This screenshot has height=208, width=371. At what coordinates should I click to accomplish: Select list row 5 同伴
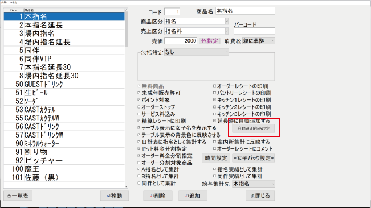pos(64,51)
